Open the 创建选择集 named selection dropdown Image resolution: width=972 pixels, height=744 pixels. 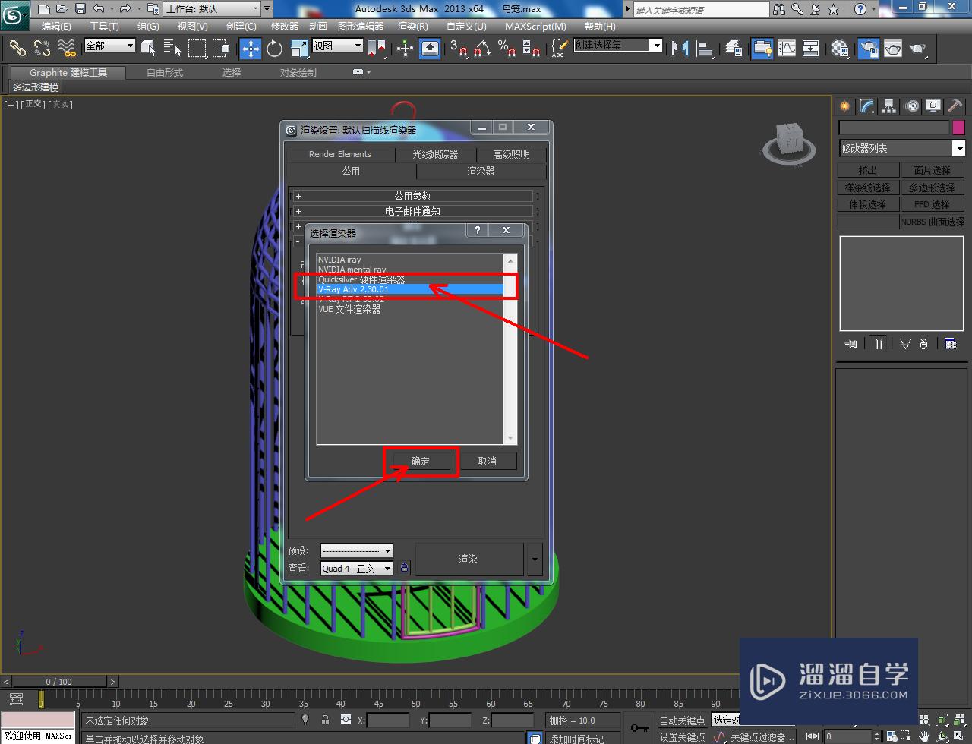617,46
